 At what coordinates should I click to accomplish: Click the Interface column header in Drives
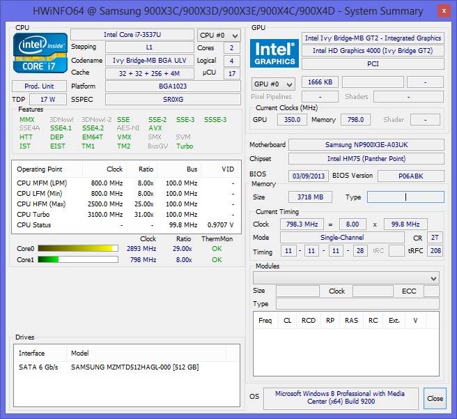tap(40, 353)
